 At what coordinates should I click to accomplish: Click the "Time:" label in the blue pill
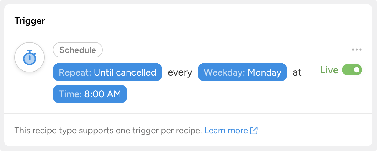pyautogui.click(x=70, y=94)
